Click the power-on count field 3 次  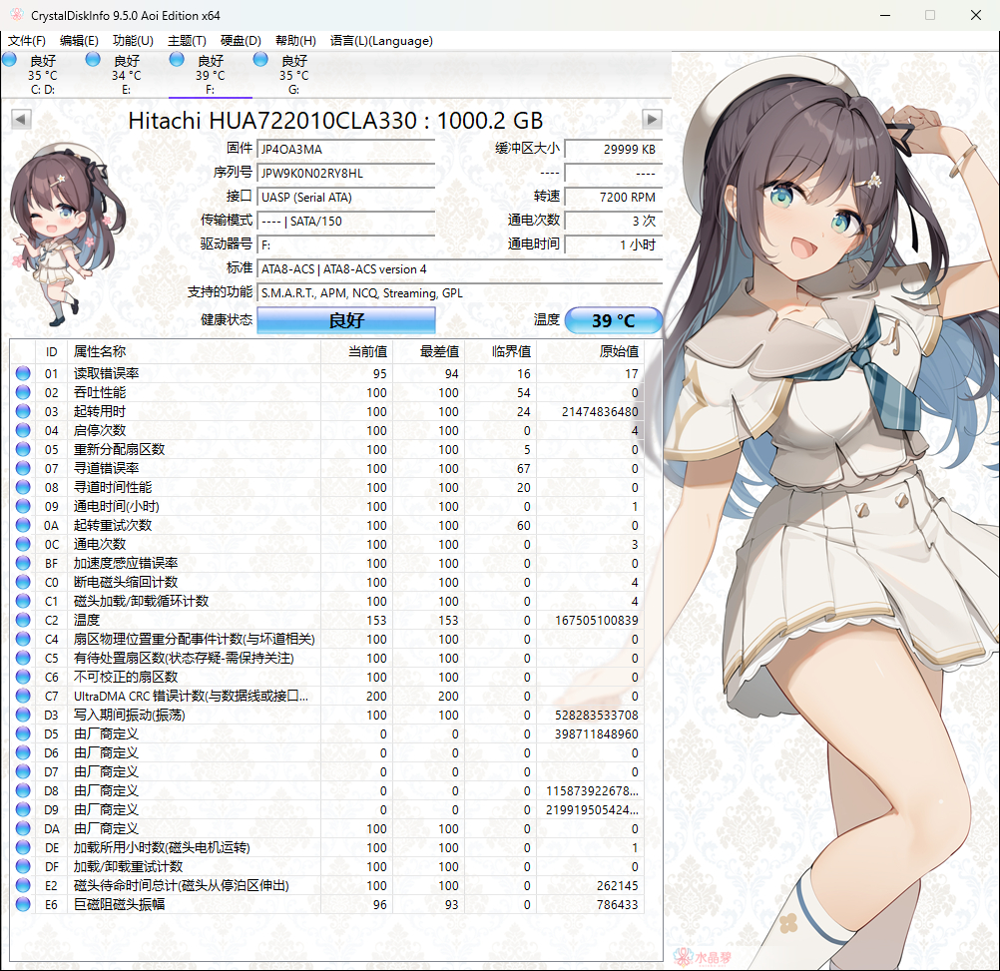(x=614, y=222)
